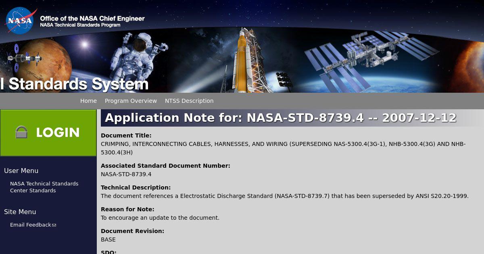Click the Document Title label
The image size is (484, 254).
(126, 135)
